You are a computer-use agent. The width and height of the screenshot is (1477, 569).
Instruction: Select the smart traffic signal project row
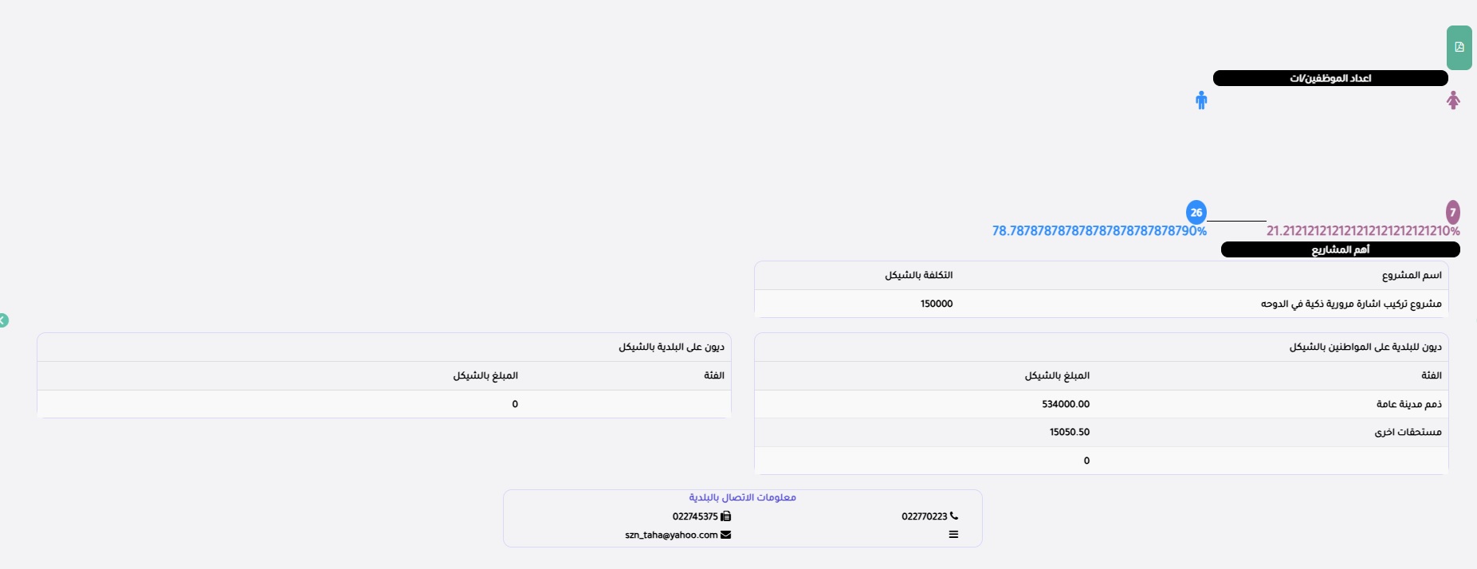pos(1350,304)
